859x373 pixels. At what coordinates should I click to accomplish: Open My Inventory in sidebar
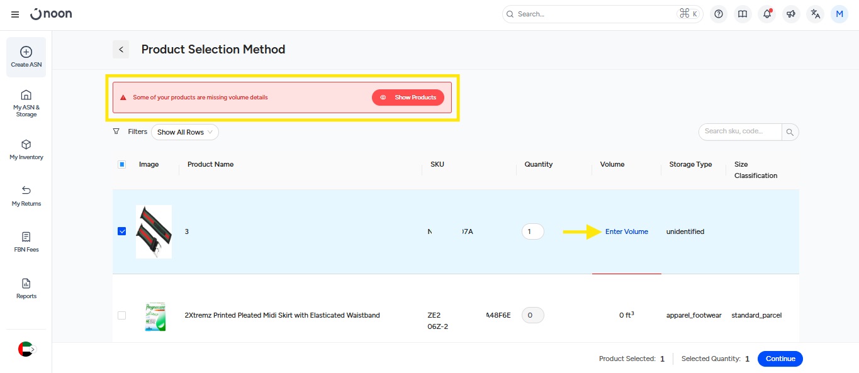[x=26, y=150]
